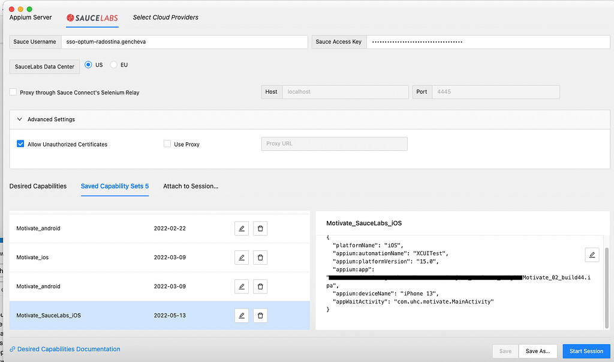
Task: Click the Sauce Access Key field
Action: tap(488, 42)
